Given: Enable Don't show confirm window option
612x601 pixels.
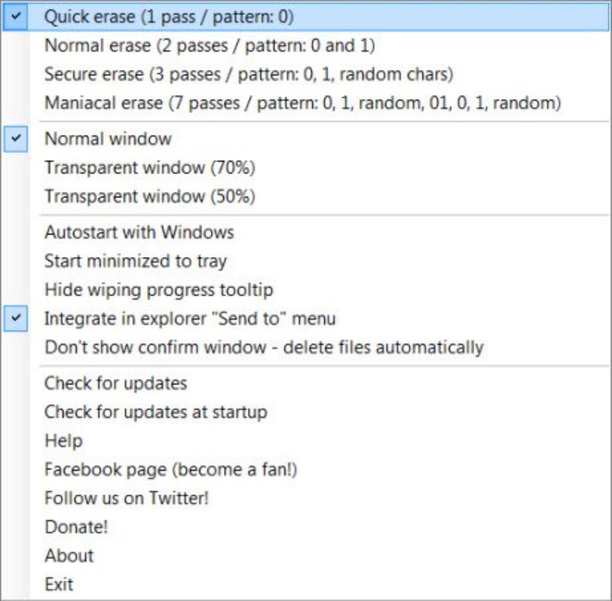Looking at the screenshot, I should pyautogui.click(x=264, y=348).
